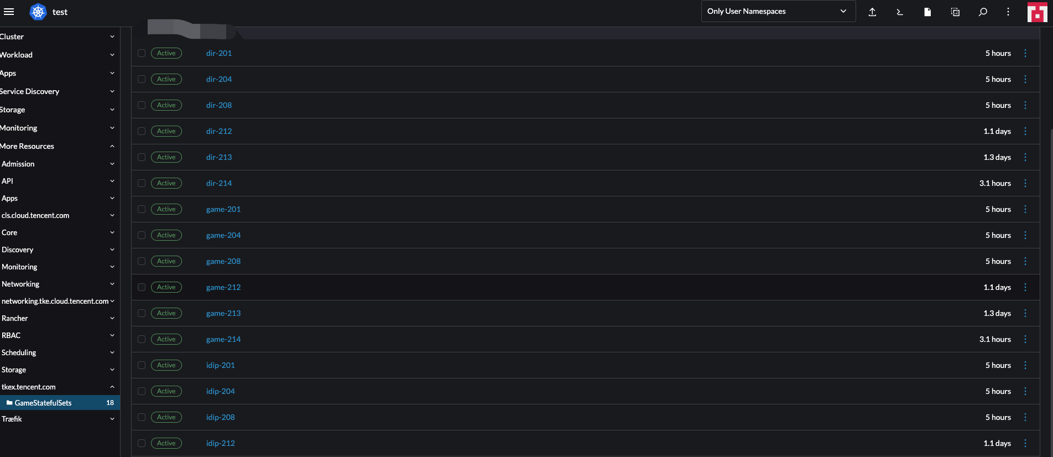
Task: Open the dir-208 resource link
Action: [219, 105]
